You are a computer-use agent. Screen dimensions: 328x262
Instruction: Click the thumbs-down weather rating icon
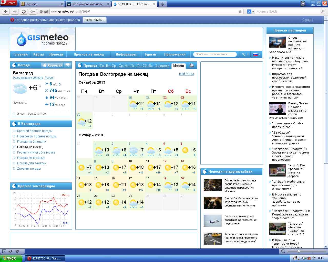[68, 65]
